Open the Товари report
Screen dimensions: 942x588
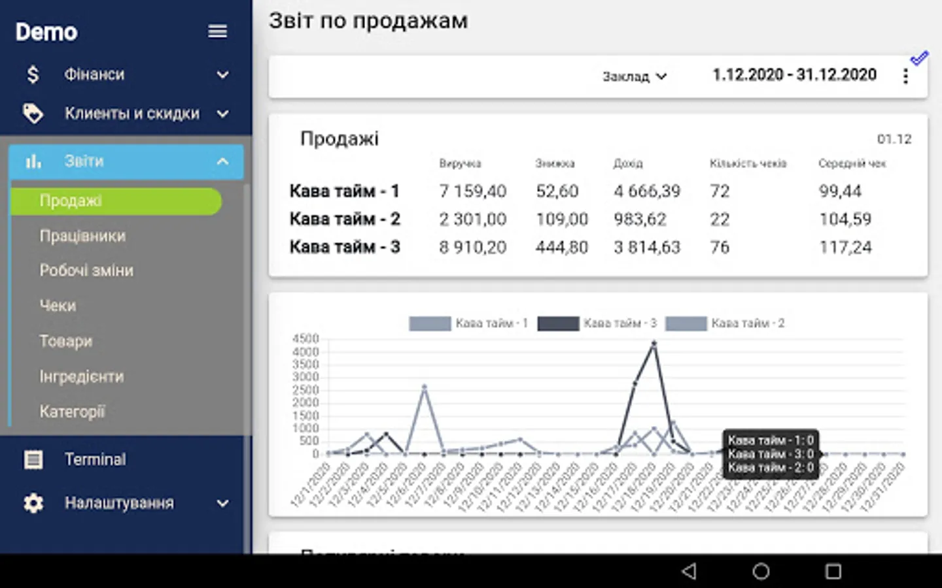tap(66, 341)
